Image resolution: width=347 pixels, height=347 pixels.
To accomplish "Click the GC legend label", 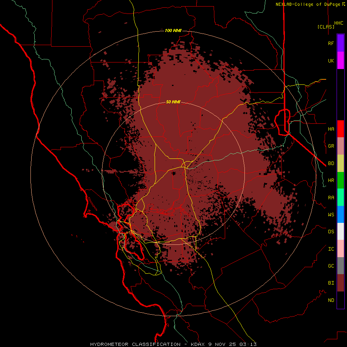I will 331,266.
